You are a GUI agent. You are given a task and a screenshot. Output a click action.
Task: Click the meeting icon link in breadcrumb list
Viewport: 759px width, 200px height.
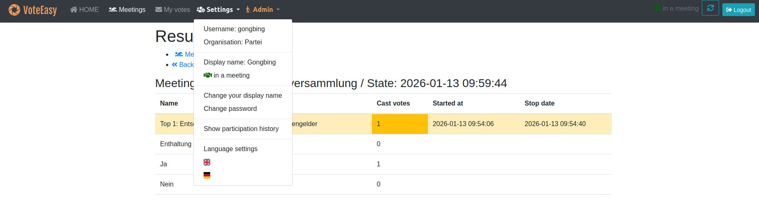tap(179, 54)
